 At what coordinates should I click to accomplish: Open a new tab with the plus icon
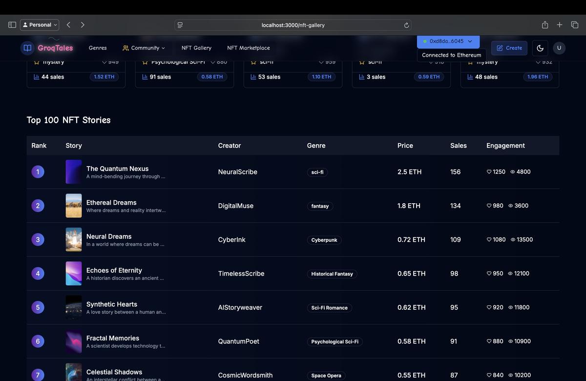click(559, 24)
